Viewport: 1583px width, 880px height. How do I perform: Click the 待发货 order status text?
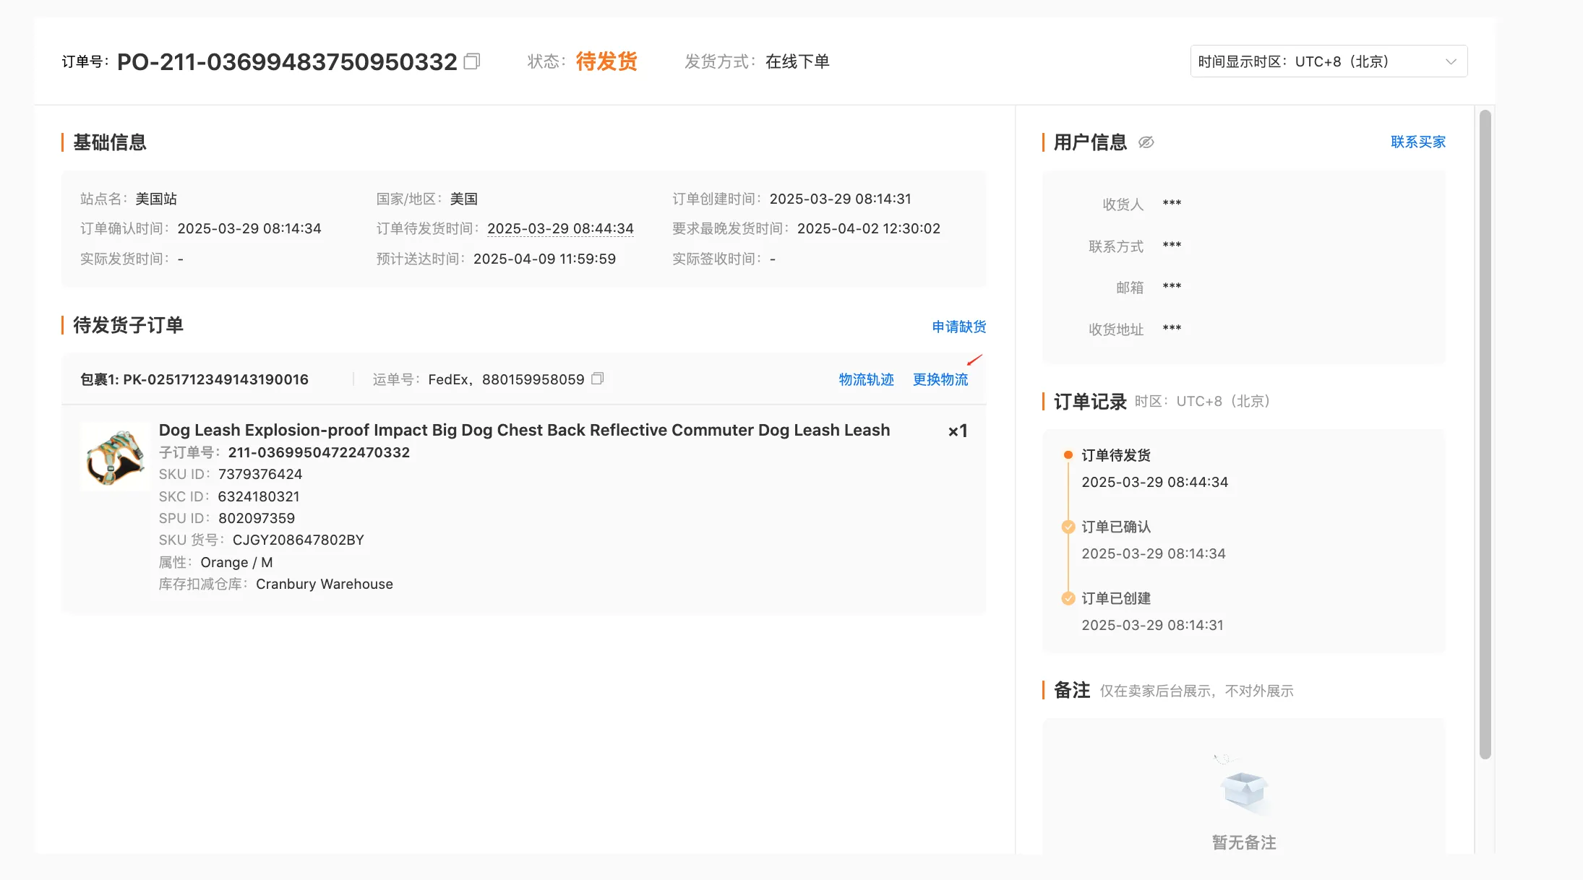(606, 61)
